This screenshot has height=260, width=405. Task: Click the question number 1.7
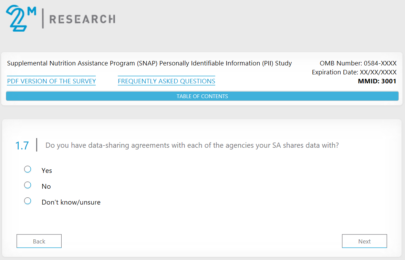[x=22, y=146]
